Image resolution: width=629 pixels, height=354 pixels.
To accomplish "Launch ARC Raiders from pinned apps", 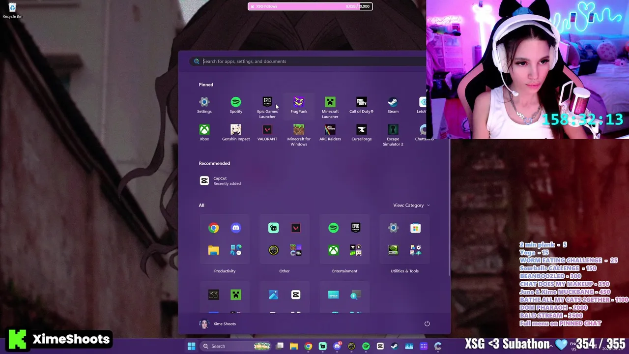I will (x=330, y=133).
